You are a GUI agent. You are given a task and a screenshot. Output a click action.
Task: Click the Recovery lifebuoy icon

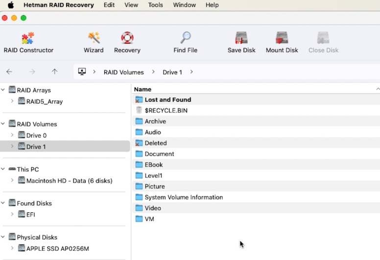coord(127,38)
